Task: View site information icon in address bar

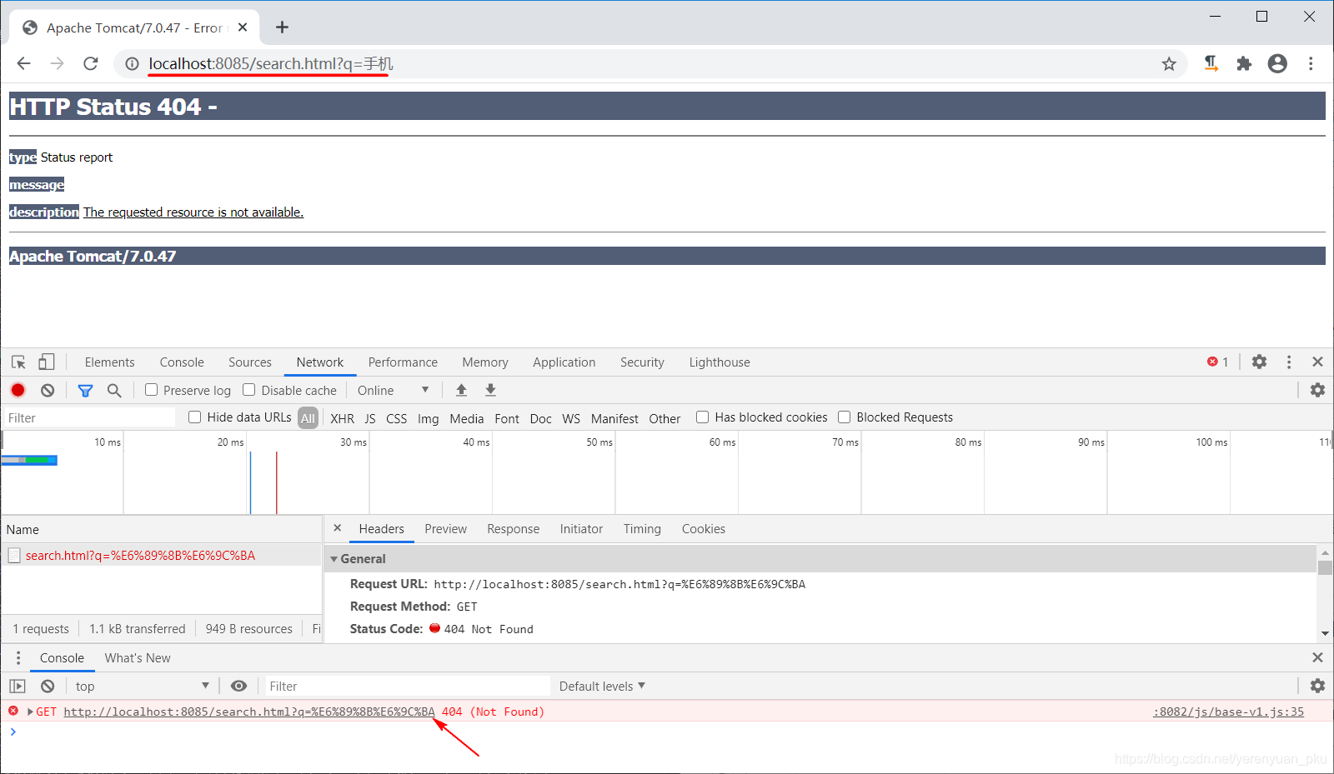Action: coord(132,63)
